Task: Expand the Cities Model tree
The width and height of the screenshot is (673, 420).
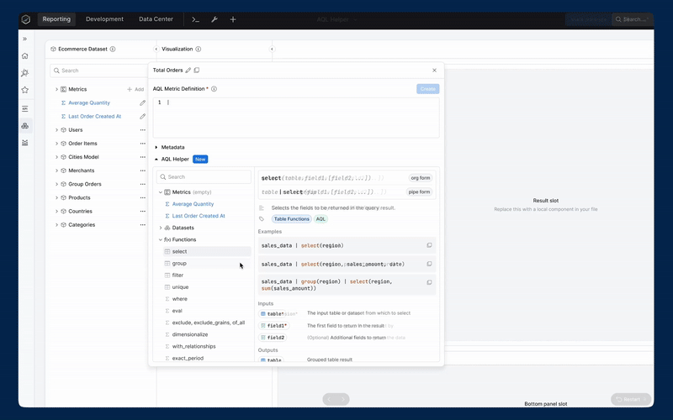Action: [x=56, y=157]
